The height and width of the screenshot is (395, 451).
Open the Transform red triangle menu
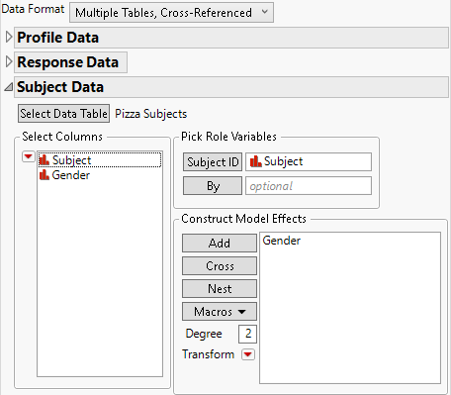click(x=248, y=354)
